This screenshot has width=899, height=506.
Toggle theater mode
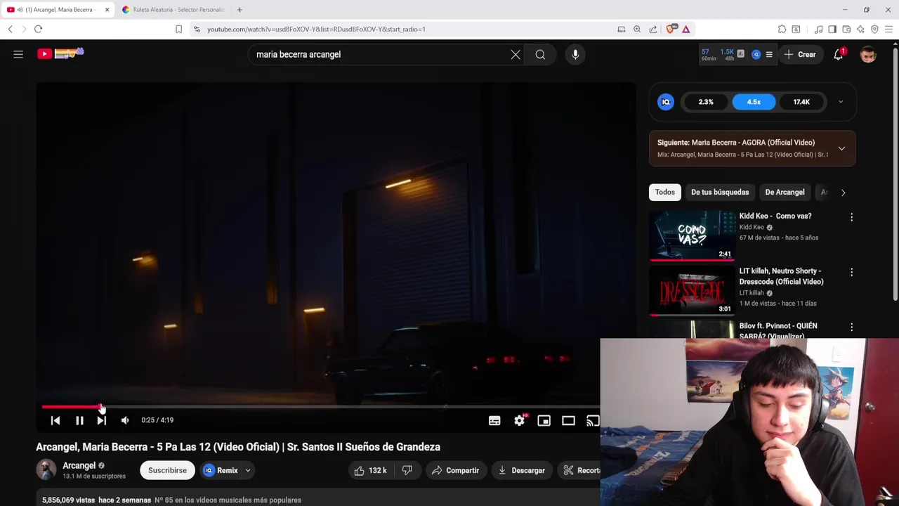pyautogui.click(x=568, y=420)
